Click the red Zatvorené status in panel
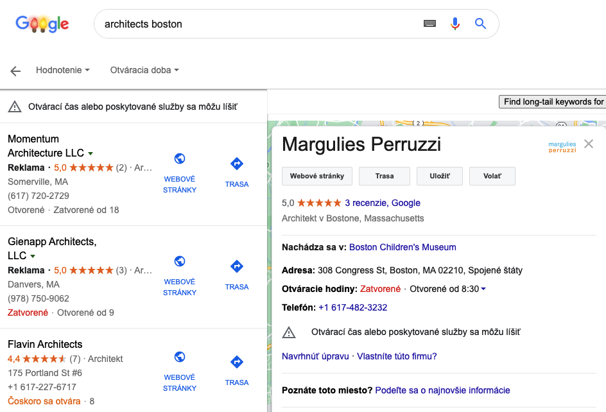This screenshot has height=412, width=606. tap(380, 289)
